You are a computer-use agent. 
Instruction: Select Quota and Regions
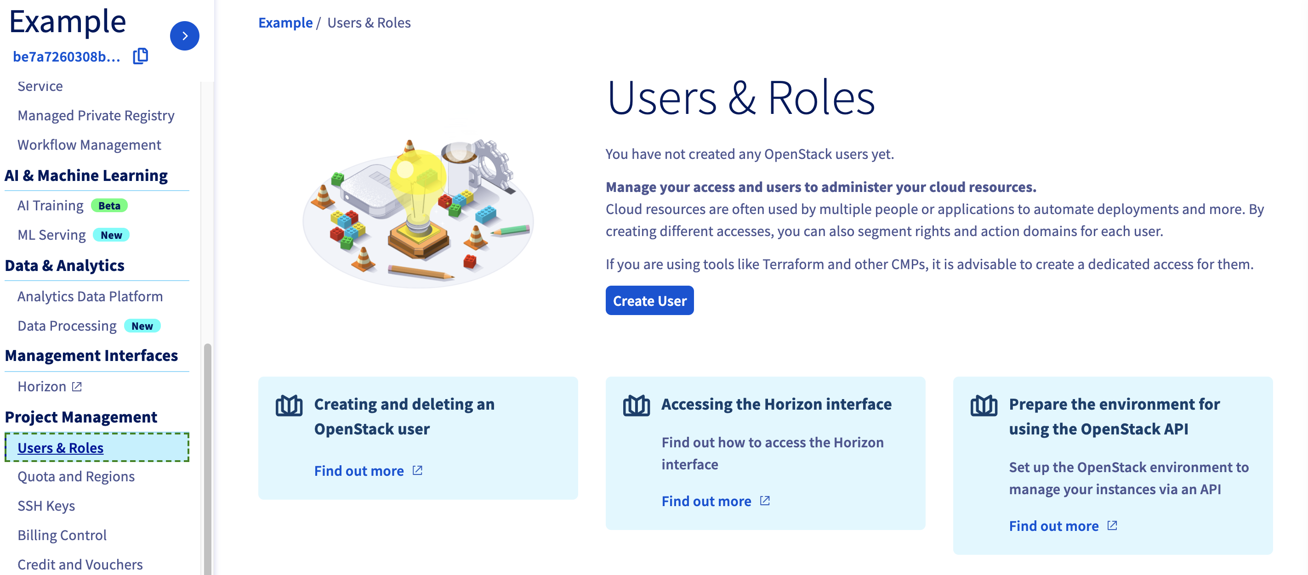point(76,477)
